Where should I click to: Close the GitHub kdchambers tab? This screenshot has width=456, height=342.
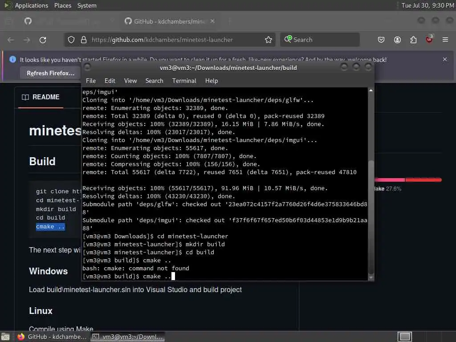[212, 21]
